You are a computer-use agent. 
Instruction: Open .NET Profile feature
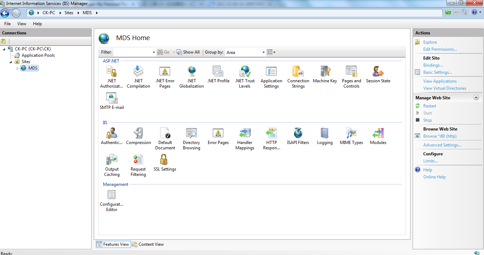[218, 74]
